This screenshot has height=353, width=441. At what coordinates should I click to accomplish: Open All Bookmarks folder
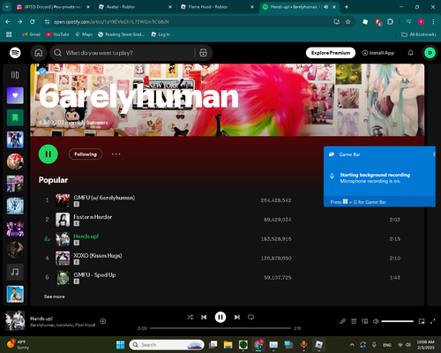(419, 34)
